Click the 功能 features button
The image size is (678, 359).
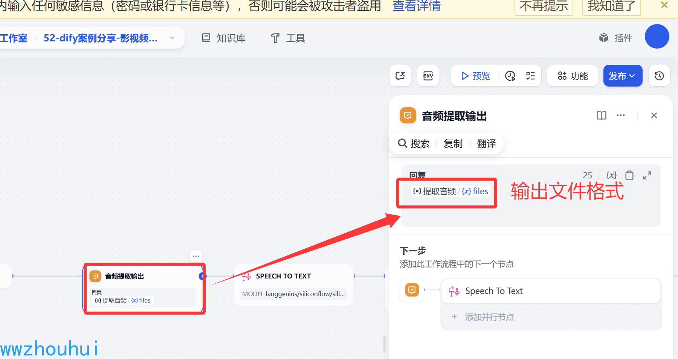coord(573,76)
